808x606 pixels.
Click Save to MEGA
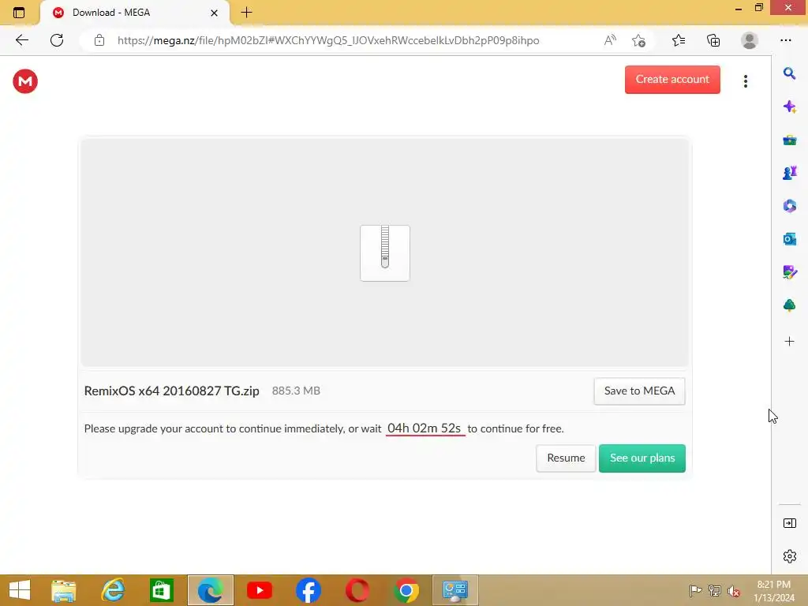[x=639, y=391]
